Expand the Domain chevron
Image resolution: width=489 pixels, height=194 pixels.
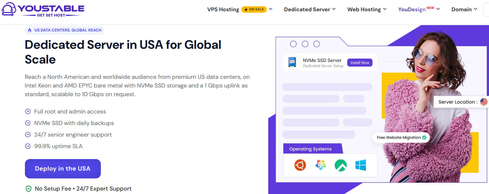(475, 9)
